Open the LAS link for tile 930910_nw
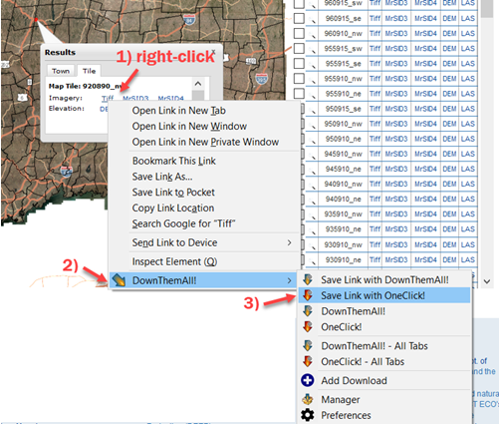Screen dimensions: 499x424 pos(468,244)
